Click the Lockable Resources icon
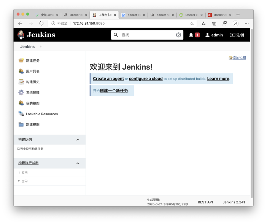Image resolution: width=267 pixels, height=224 pixels. [x=21, y=114]
